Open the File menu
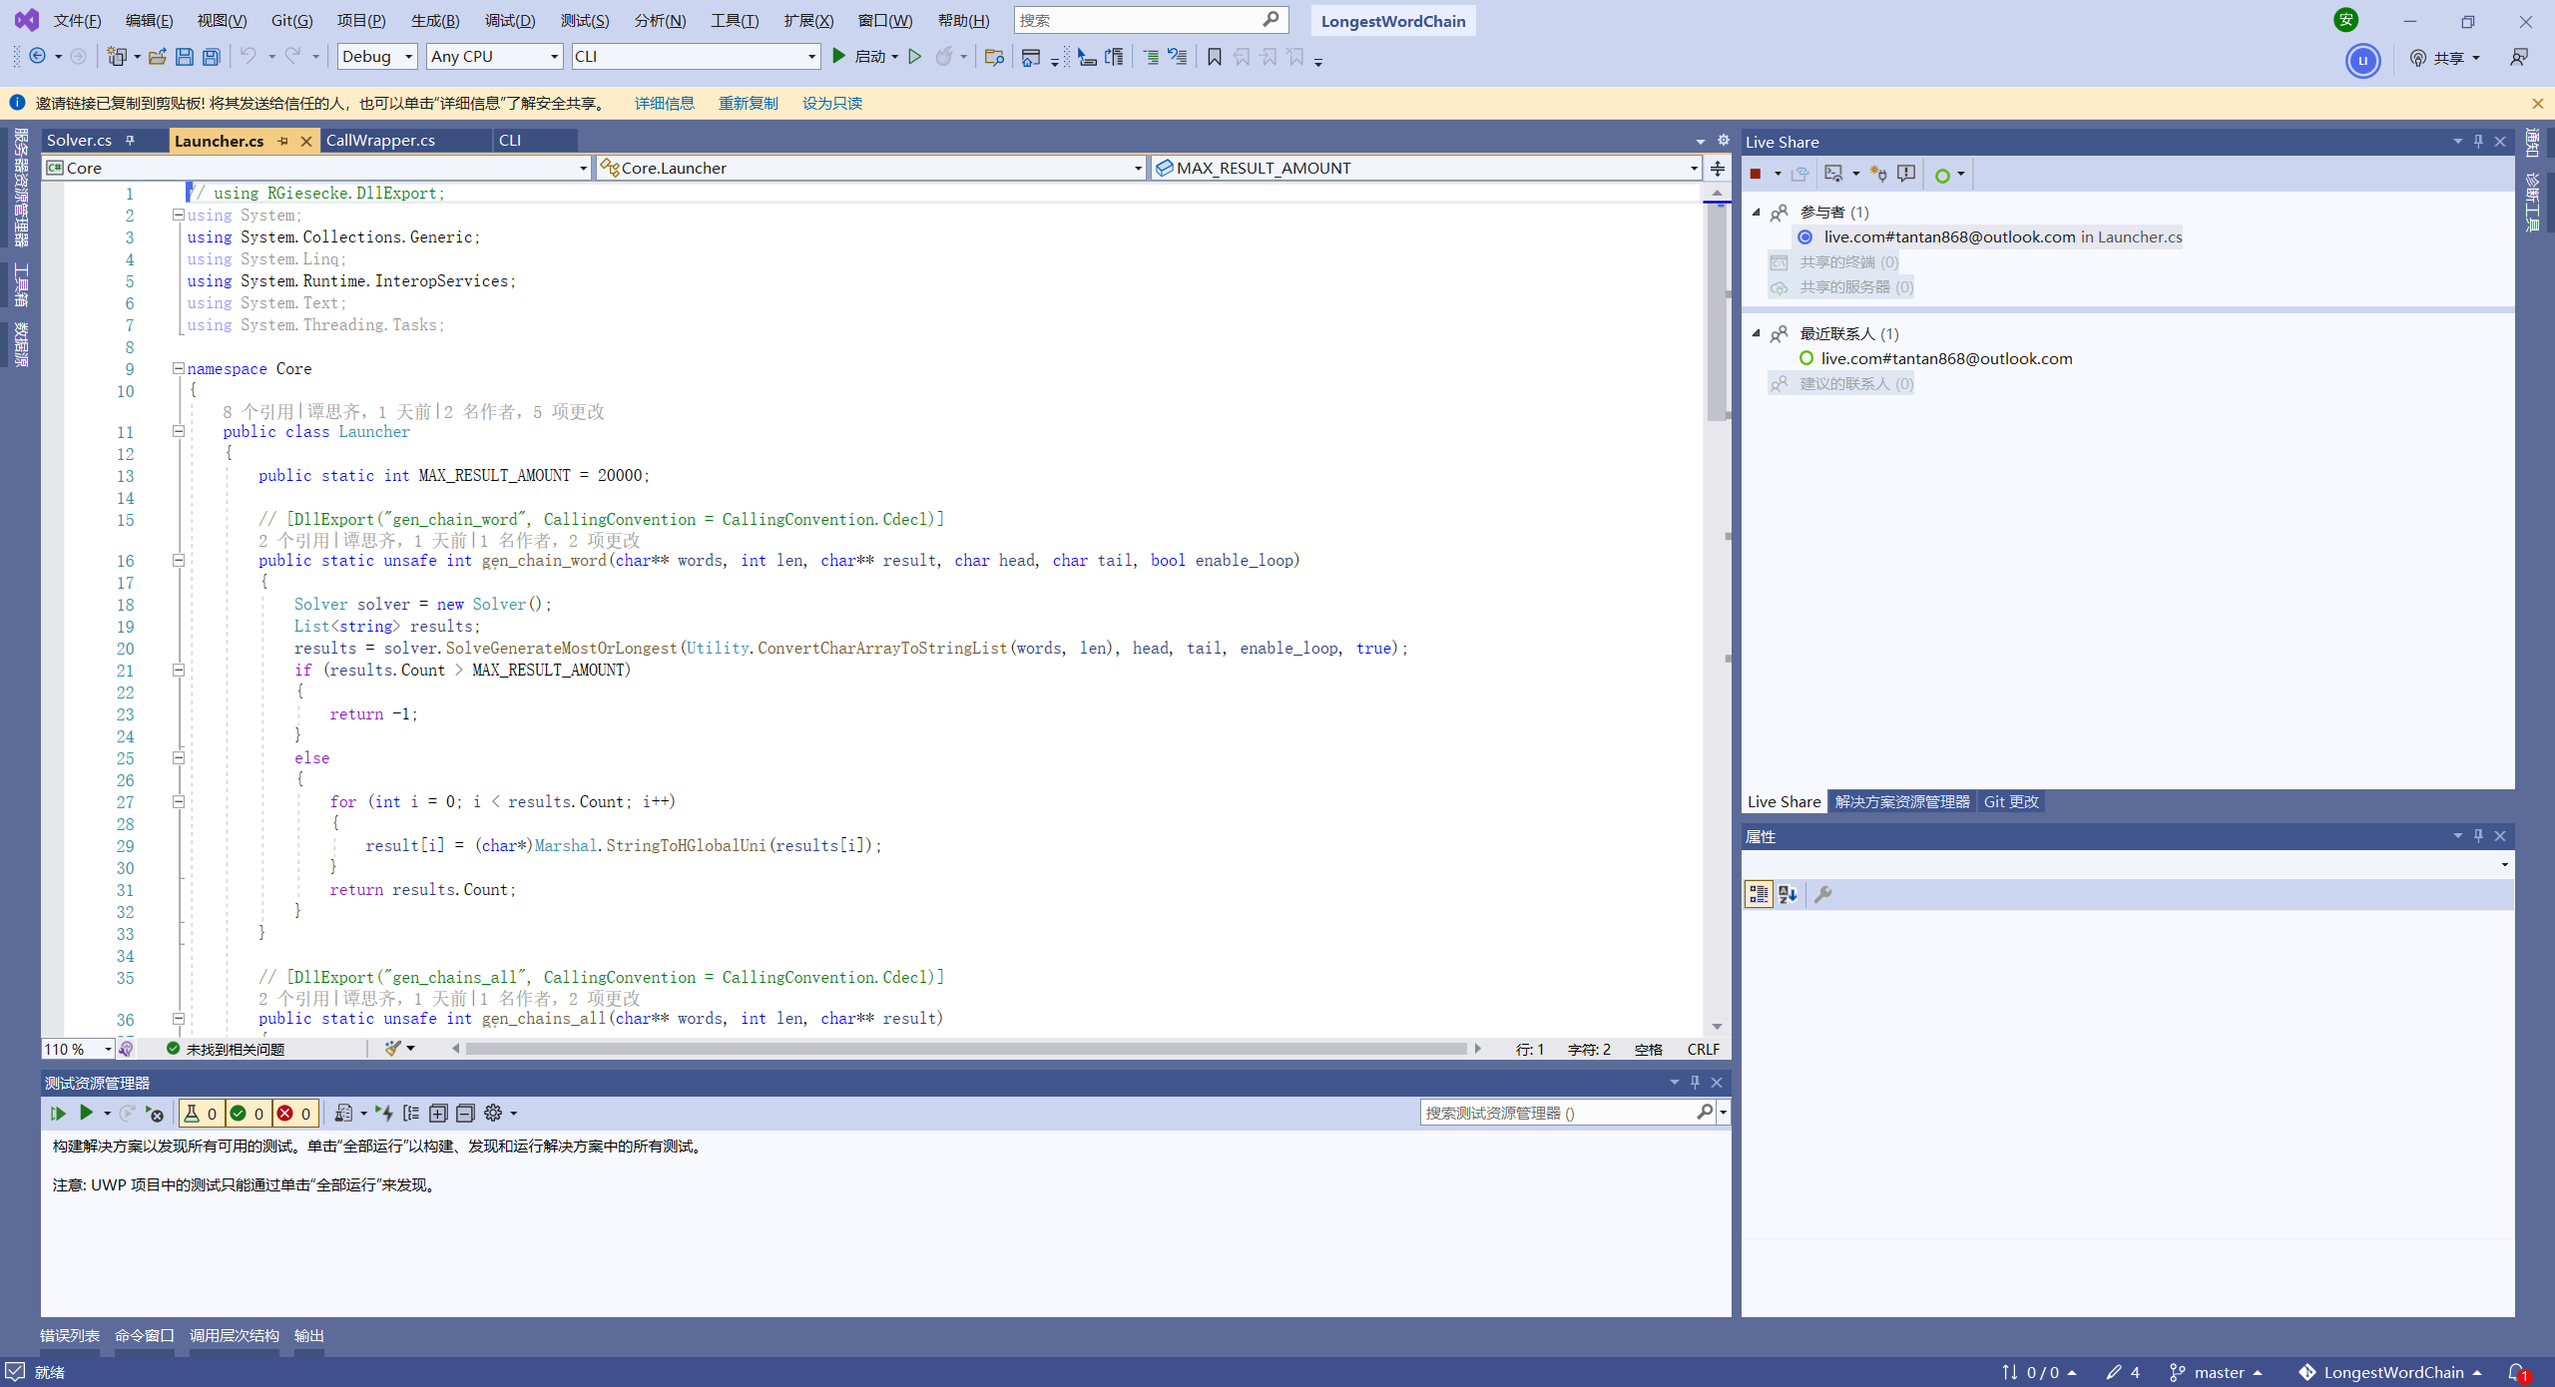2555x1387 pixels. [x=77, y=20]
